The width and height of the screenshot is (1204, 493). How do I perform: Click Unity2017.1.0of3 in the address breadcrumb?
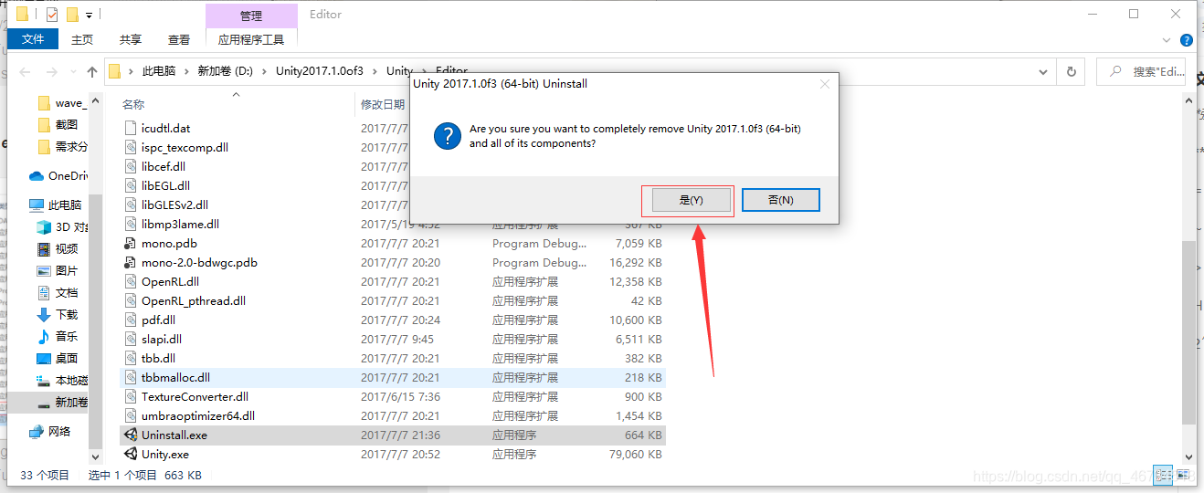pos(319,71)
